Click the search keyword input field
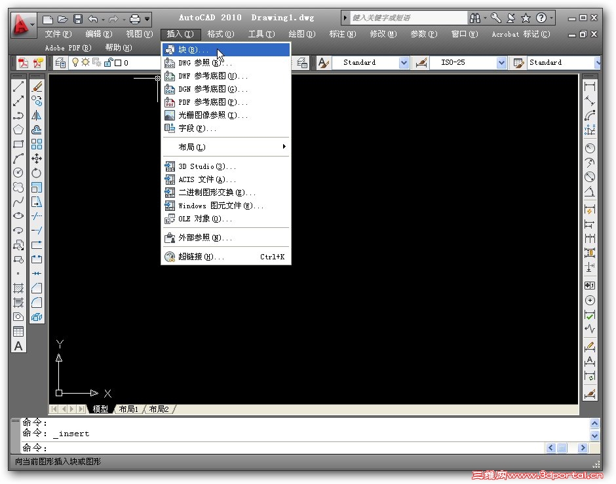This screenshot has height=484, width=616. point(408,18)
